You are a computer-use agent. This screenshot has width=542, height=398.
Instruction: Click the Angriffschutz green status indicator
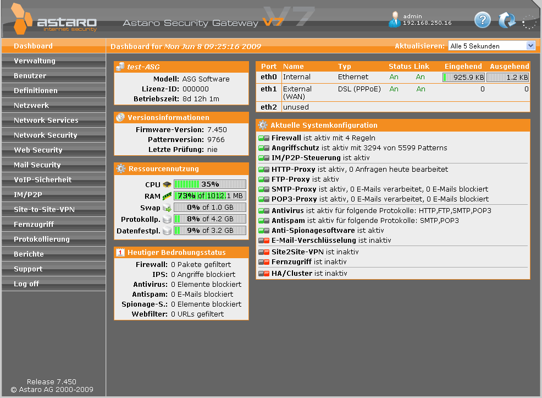[264, 148]
